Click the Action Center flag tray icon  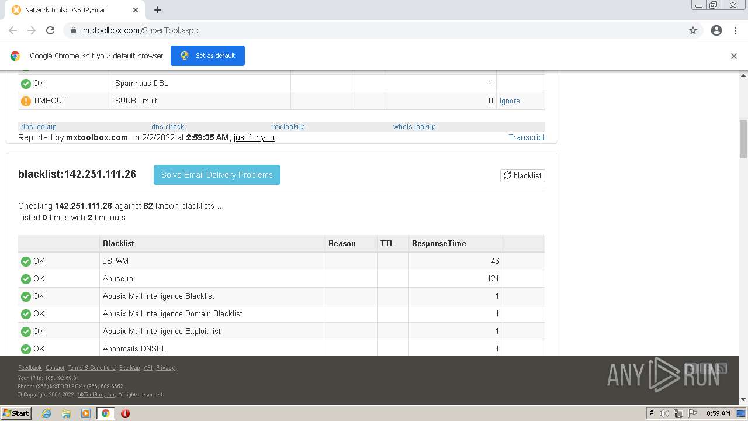tap(692, 413)
